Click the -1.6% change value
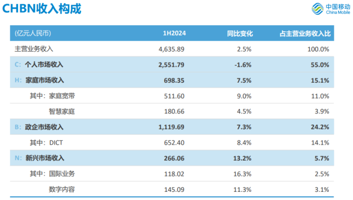Screen dimensions: 353x200 point(243,65)
